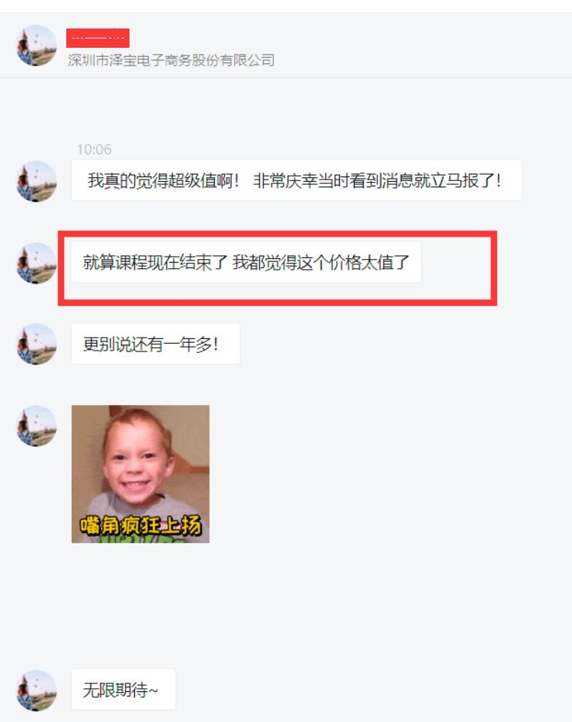Screen dimensions: 572x722
Task: Click the redacted red contact name in header
Action: 98,38
